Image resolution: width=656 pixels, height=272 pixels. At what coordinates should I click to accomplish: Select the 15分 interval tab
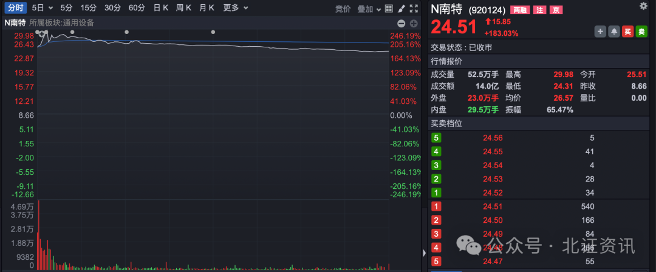[89, 8]
